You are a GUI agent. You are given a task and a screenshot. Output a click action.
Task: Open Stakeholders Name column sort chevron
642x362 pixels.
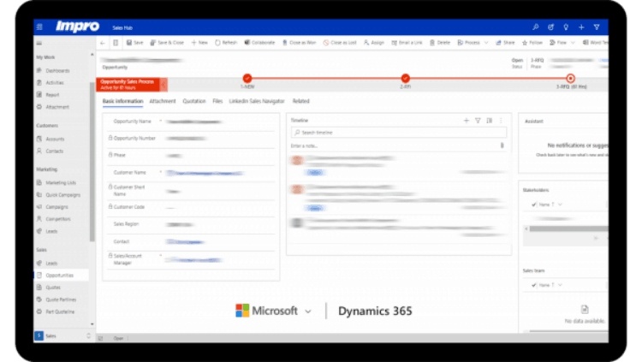pos(560,205)
